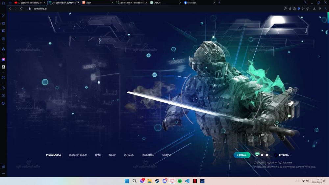Take a snapshot with the camera icon
Image resolution: width=329 pixels, height=185 pixels.
[x=294, y=9]
